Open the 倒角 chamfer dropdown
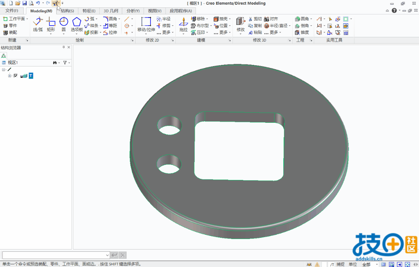This screenshot has height=267, width=419. coord(311,26)
